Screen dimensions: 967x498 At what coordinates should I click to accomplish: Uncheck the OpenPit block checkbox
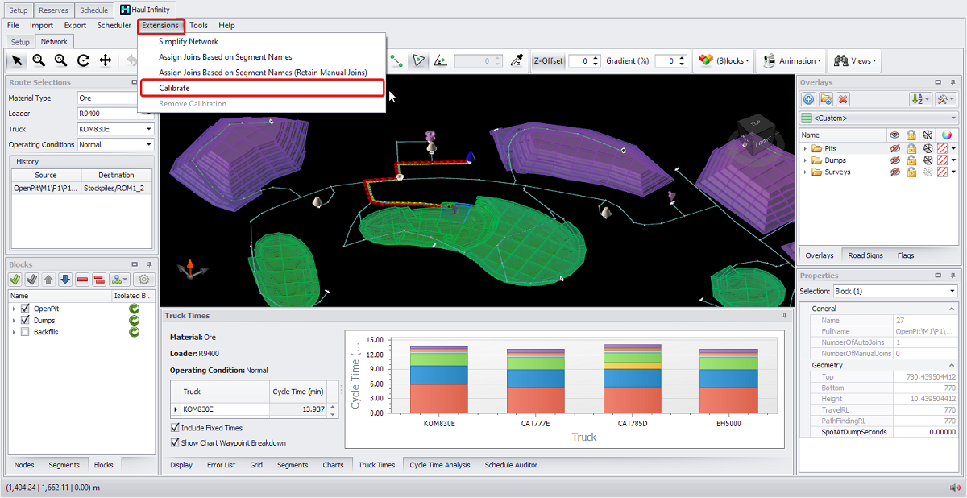(26, 309)
